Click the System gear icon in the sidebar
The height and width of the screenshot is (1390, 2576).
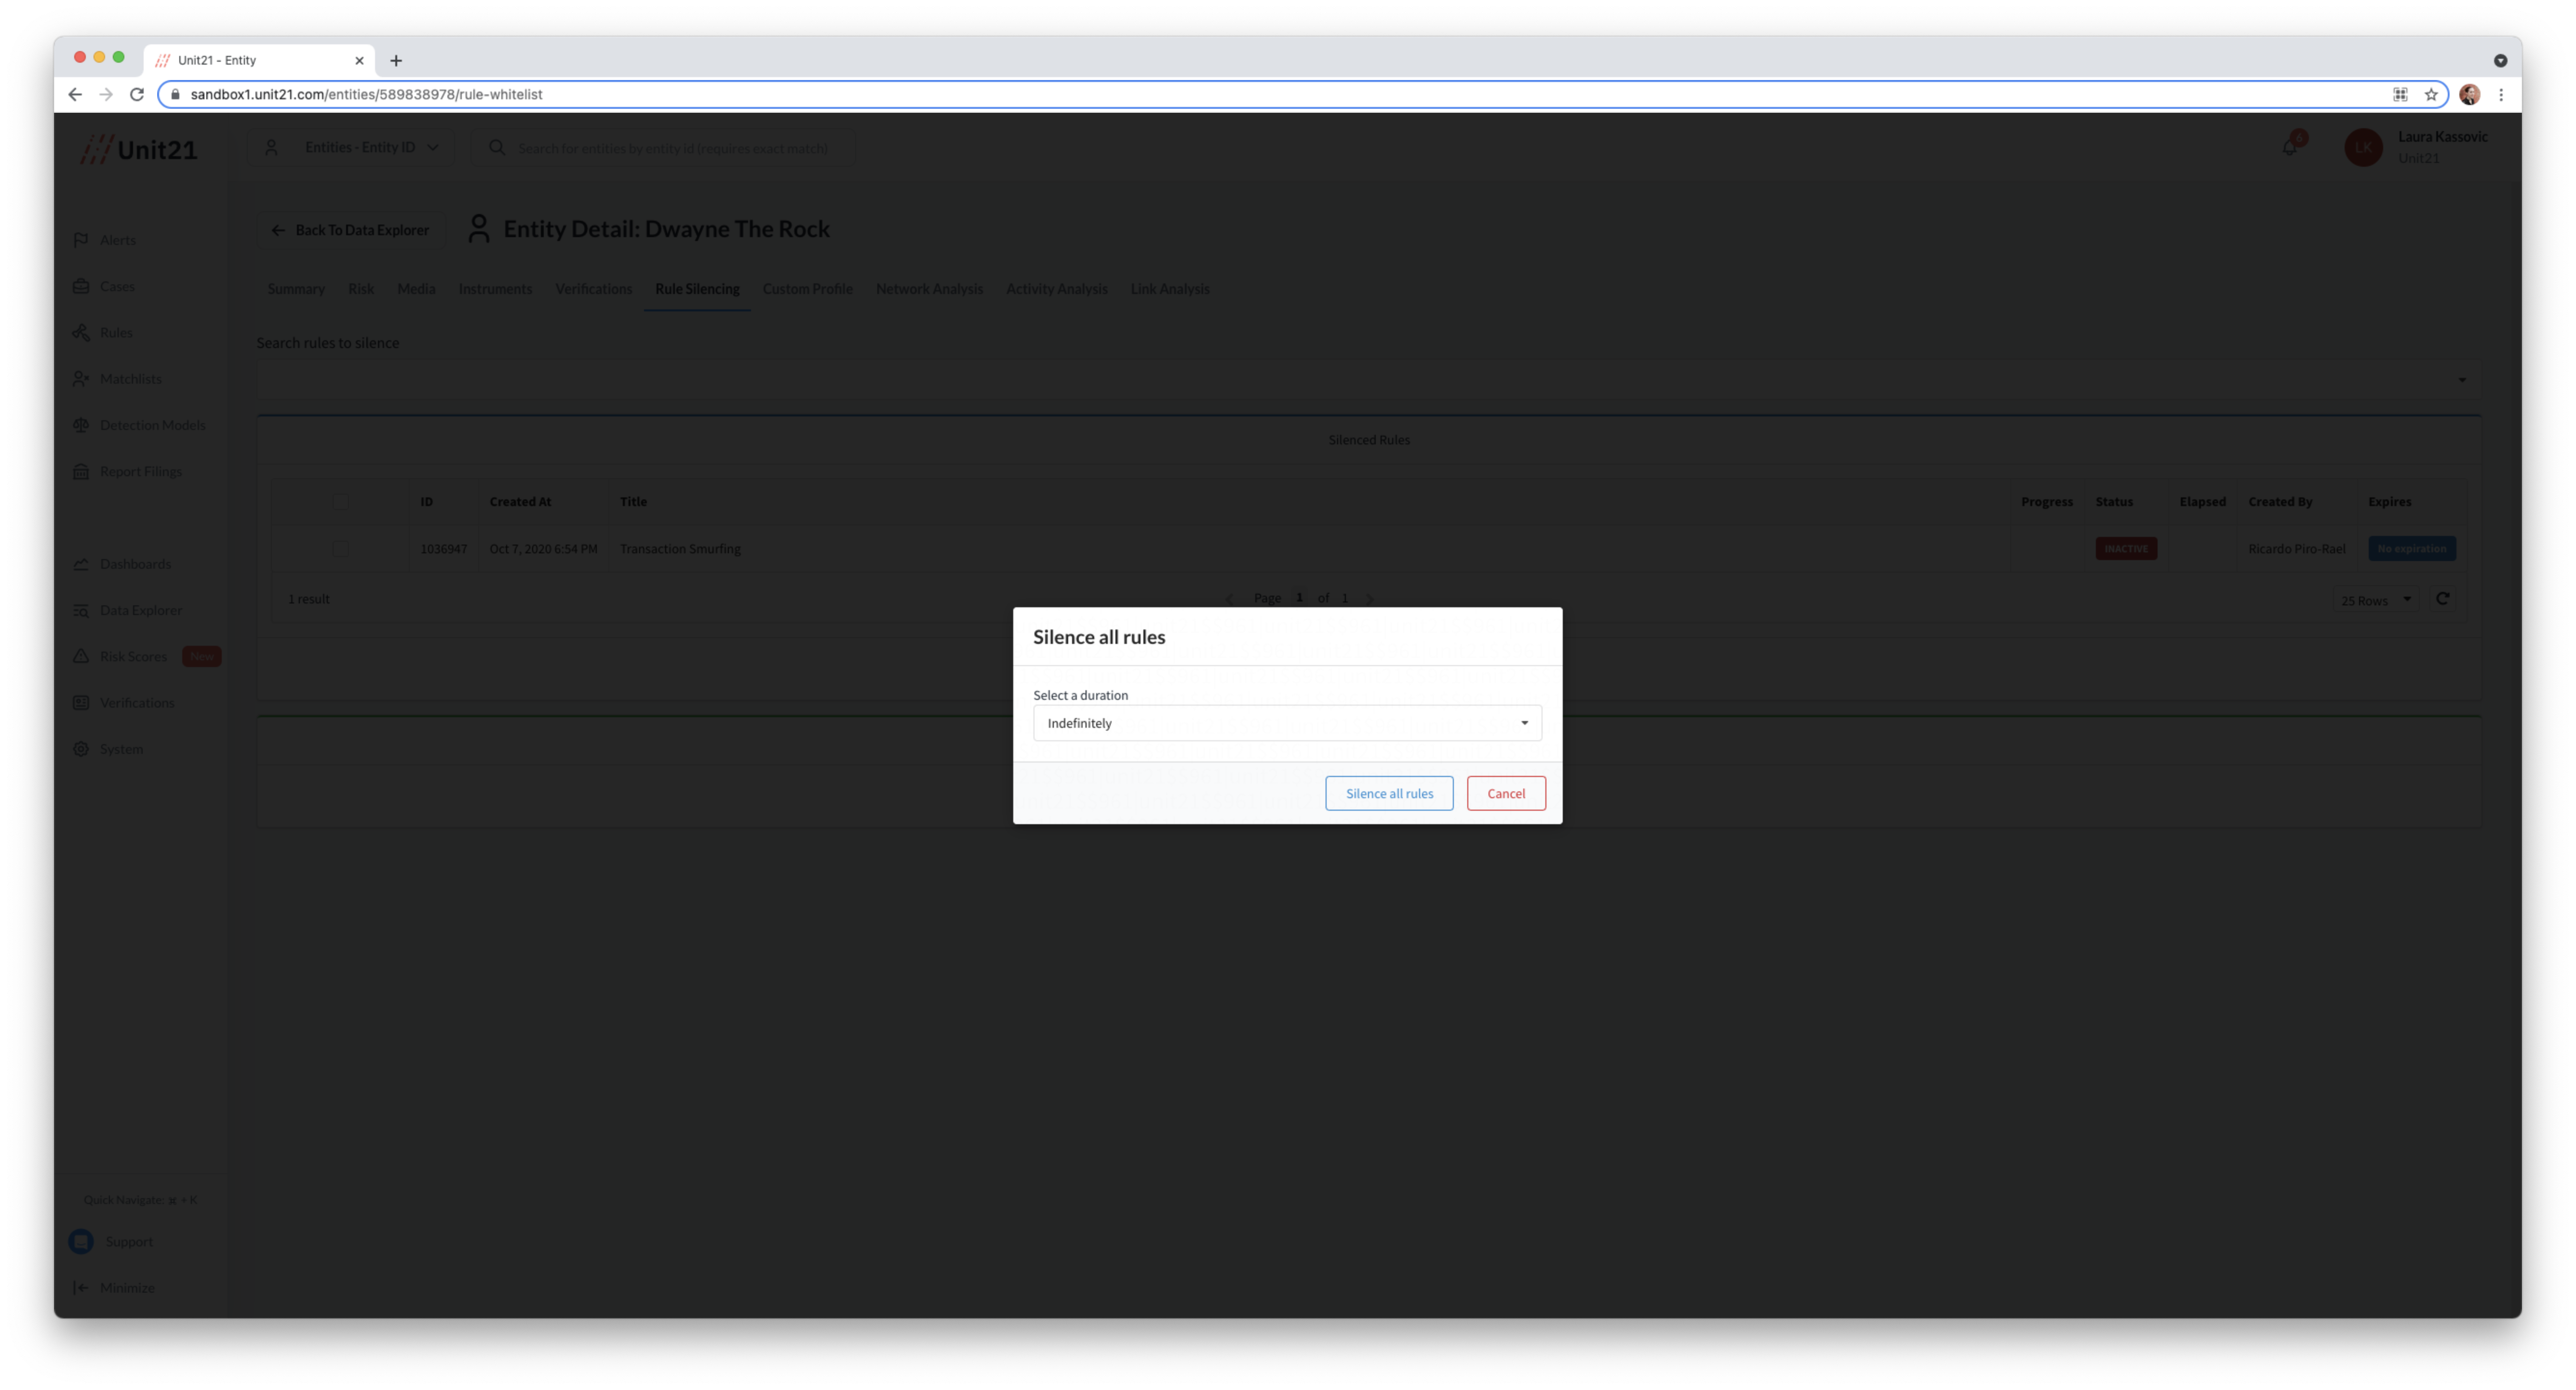[x=81, y=749]
